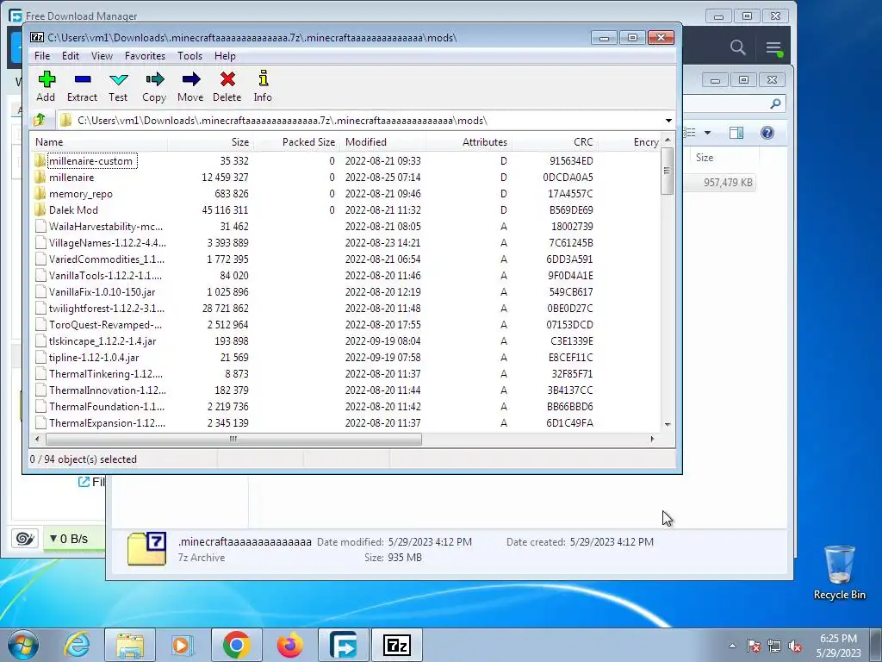Open the Help menu
882x662 pixels.
click(225, 56)
